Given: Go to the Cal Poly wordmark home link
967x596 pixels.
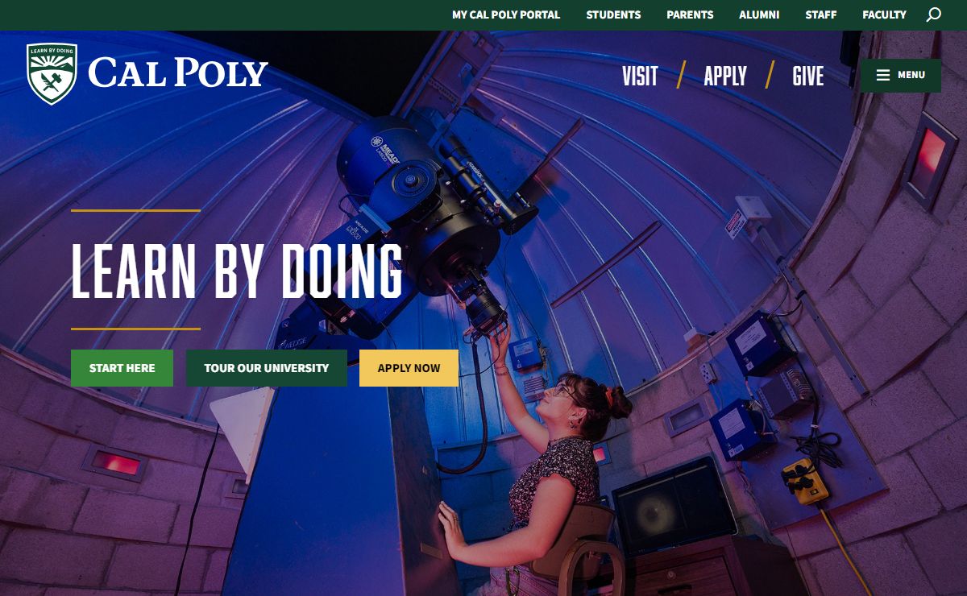Looking at the screenshot, I should 178,73.
